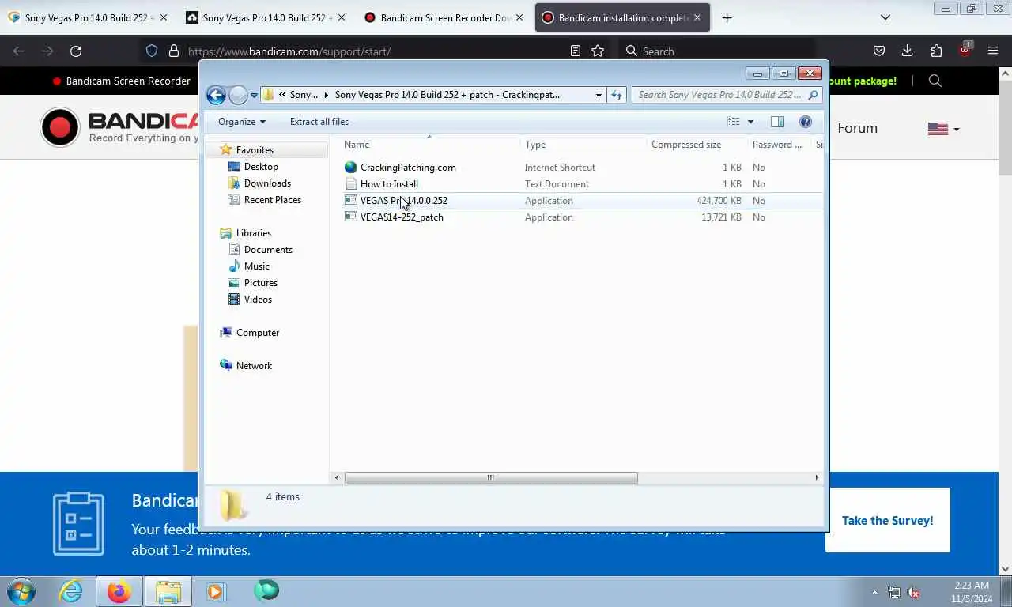Image resolution: width=1012 pixels, height=607 pixels.
Task: Open the Pictures library
Action: [x=260, y=283]
